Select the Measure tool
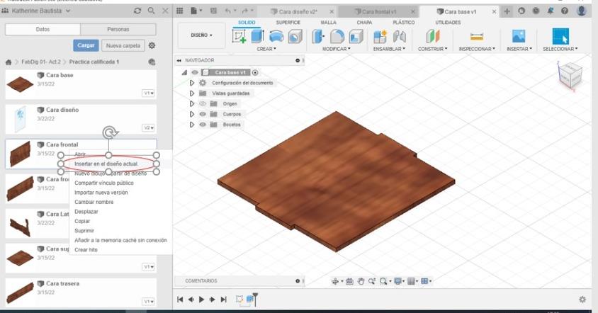 477,37
